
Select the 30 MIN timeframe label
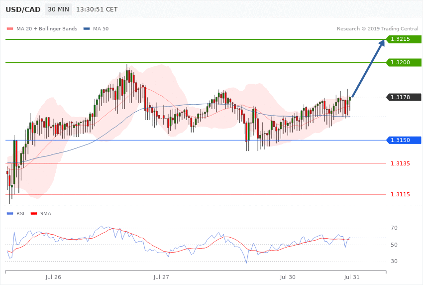(59, 9)
